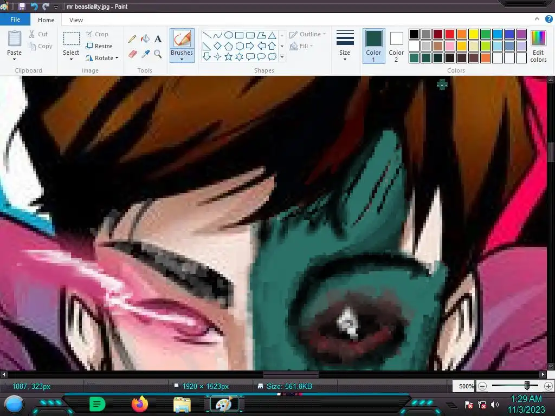Click the Cut button
Screen dimensions: 555x416
point(38,34)
